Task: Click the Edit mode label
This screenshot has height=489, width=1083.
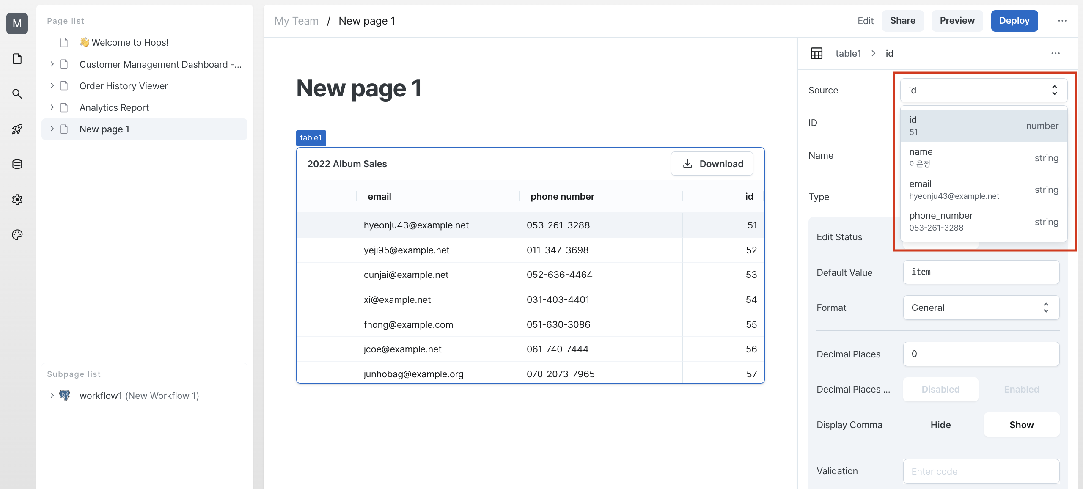Action: coord(865,21)
